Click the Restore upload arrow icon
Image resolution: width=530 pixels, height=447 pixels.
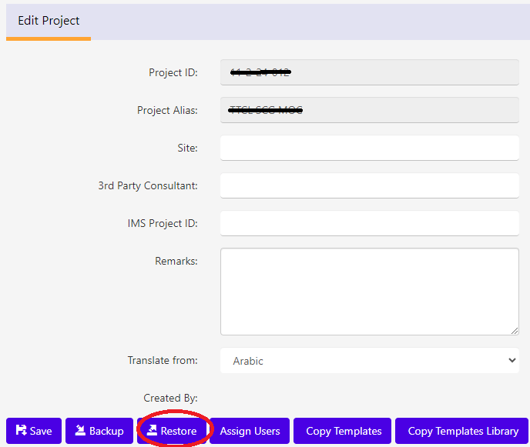pos(153,431)
